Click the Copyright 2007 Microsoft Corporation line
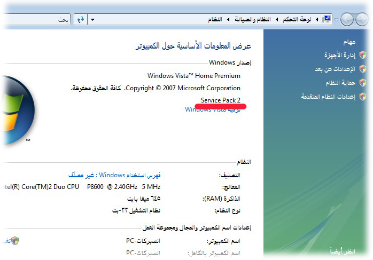 pyautogui.click(x=156, y=88)
